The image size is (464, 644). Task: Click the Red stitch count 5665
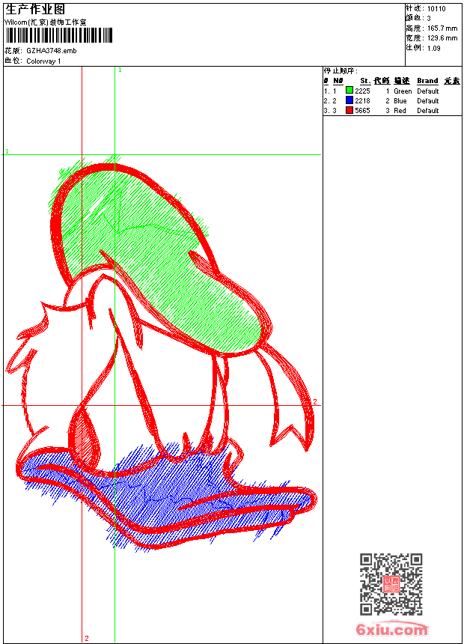click(x=362, y=111)
